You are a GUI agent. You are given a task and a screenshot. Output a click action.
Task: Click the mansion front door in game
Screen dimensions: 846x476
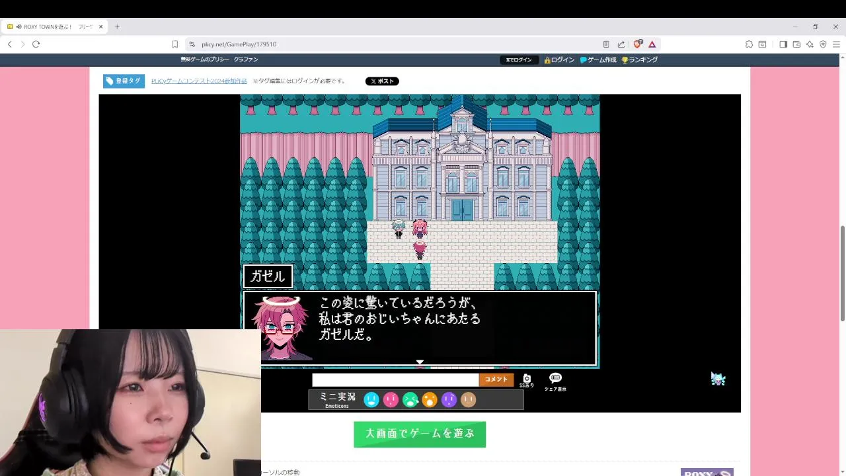pos(463,209)
